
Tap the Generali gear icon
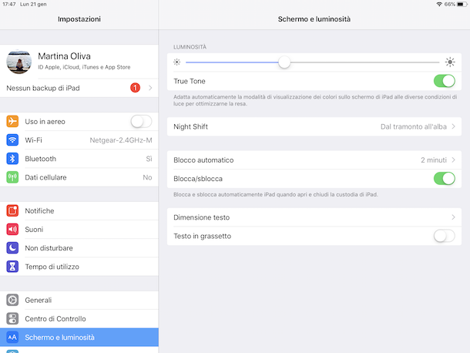(x=12, y=301)
